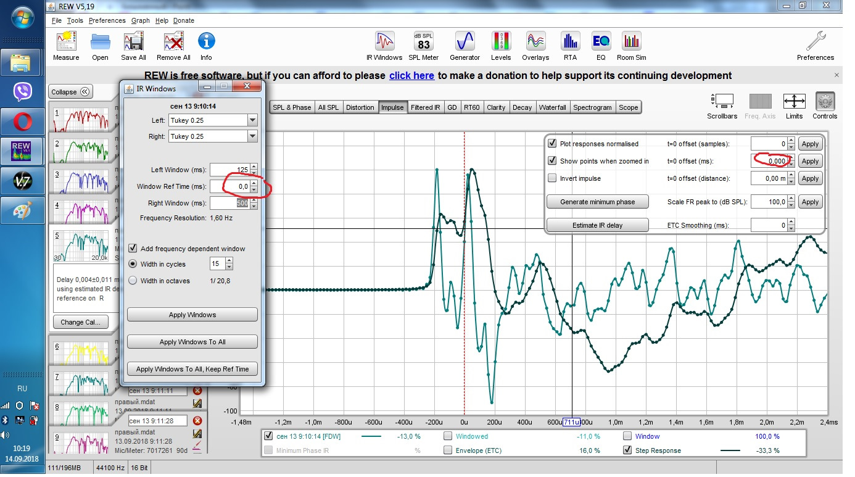Click the Measure toolbar icon
Screen dimensions: 855x477
(66, 42)
